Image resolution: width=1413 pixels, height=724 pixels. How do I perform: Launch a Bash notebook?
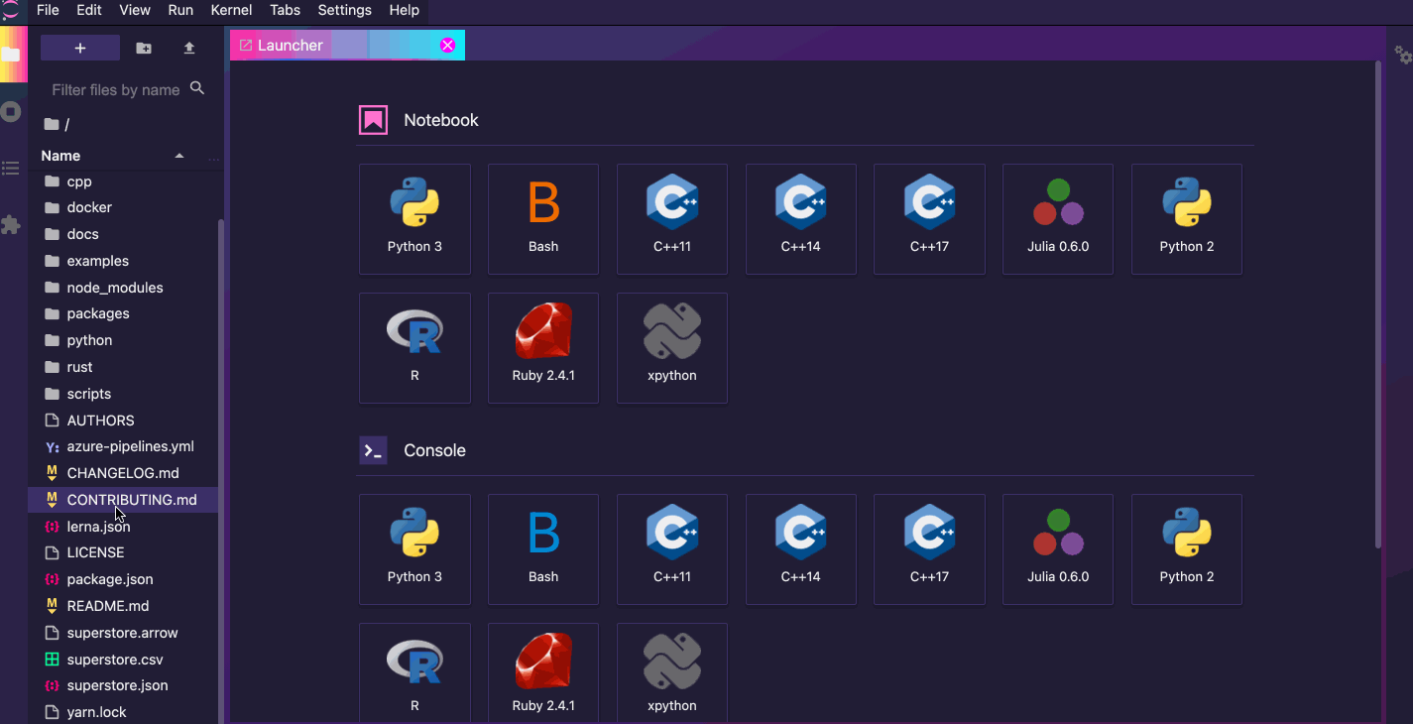(x=543, y=219)
